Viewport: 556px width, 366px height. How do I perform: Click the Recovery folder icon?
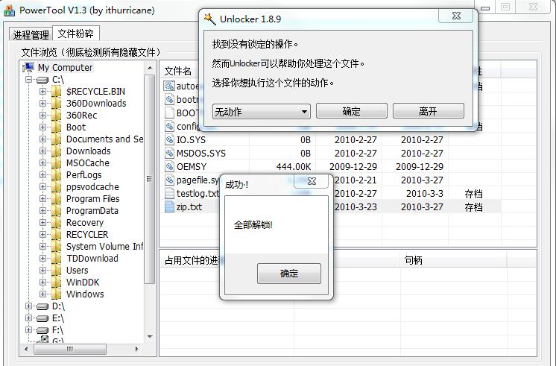(x=56, y=222)
